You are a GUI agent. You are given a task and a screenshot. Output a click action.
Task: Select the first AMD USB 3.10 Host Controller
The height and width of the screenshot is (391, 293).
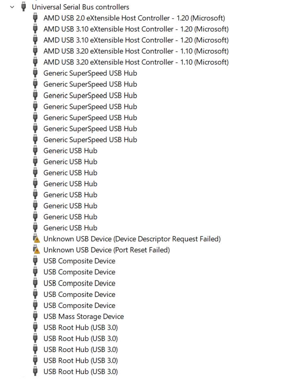tap(136, 29)
